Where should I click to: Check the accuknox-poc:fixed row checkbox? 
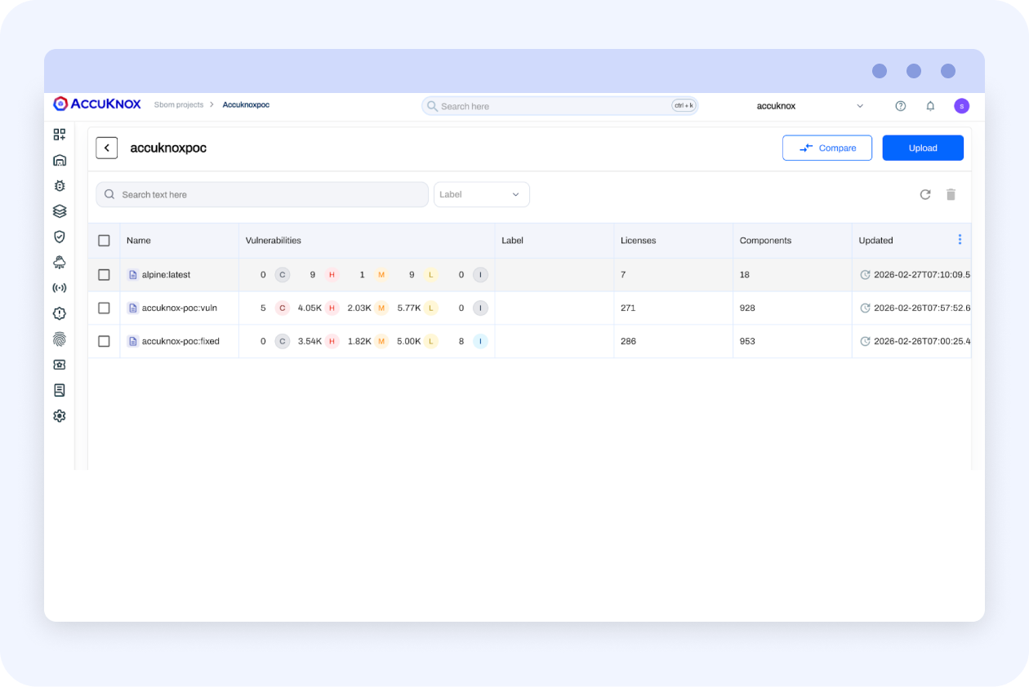(x=104, y=341)
